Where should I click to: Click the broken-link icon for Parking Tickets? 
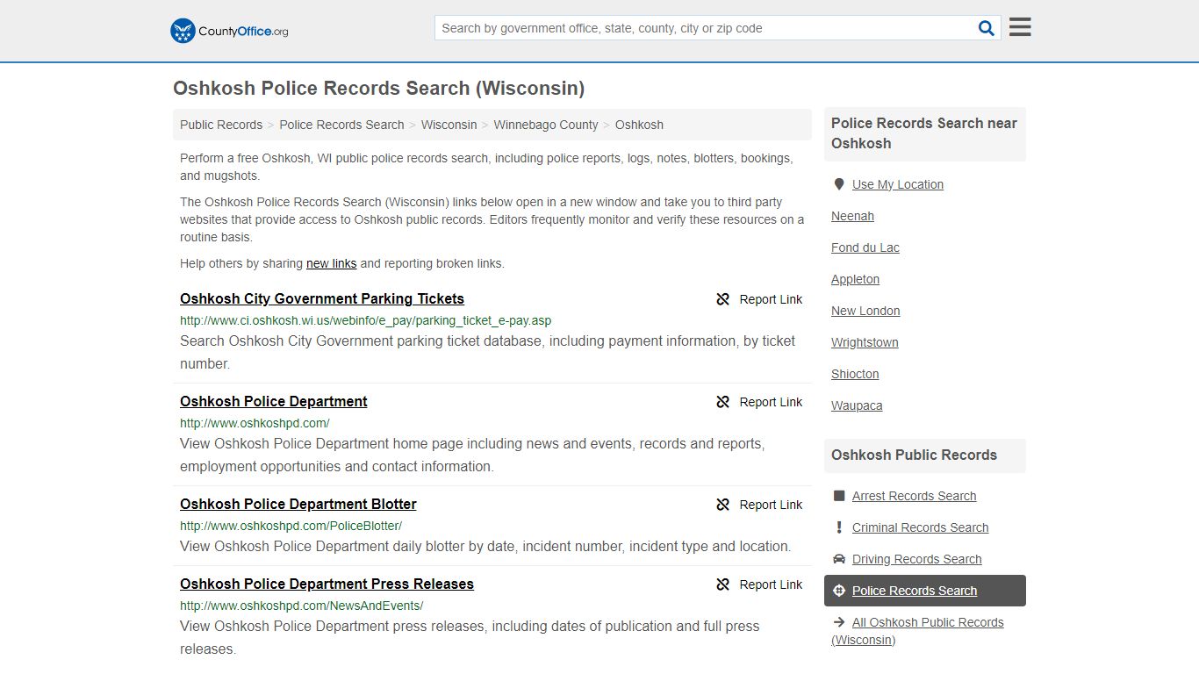(723, 299)
